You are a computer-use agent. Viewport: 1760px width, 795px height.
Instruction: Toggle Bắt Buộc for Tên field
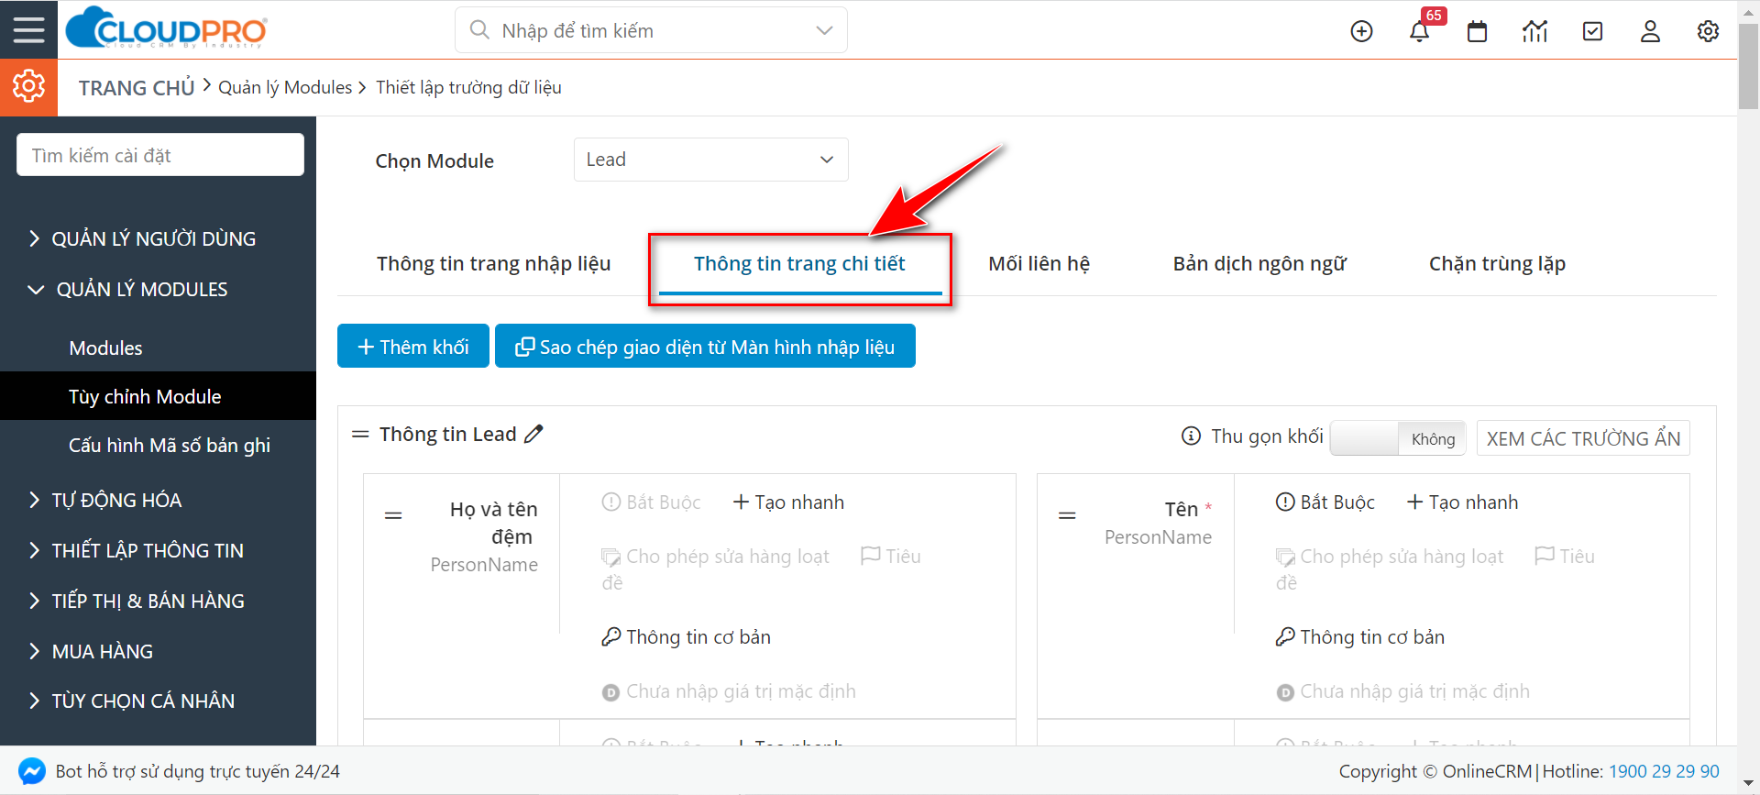pyautogui.click(x=1325, y=502)
